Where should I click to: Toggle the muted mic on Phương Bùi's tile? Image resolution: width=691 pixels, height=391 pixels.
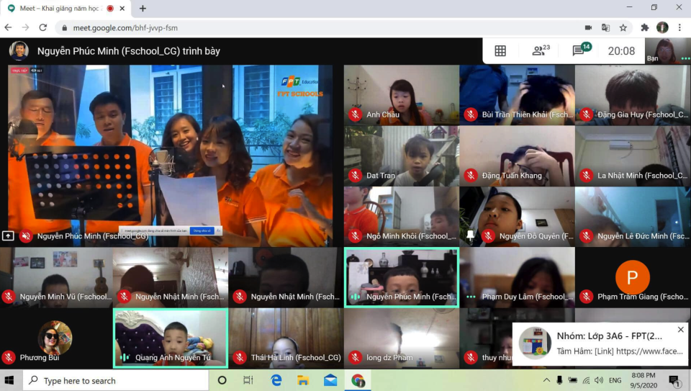point(9,357)
